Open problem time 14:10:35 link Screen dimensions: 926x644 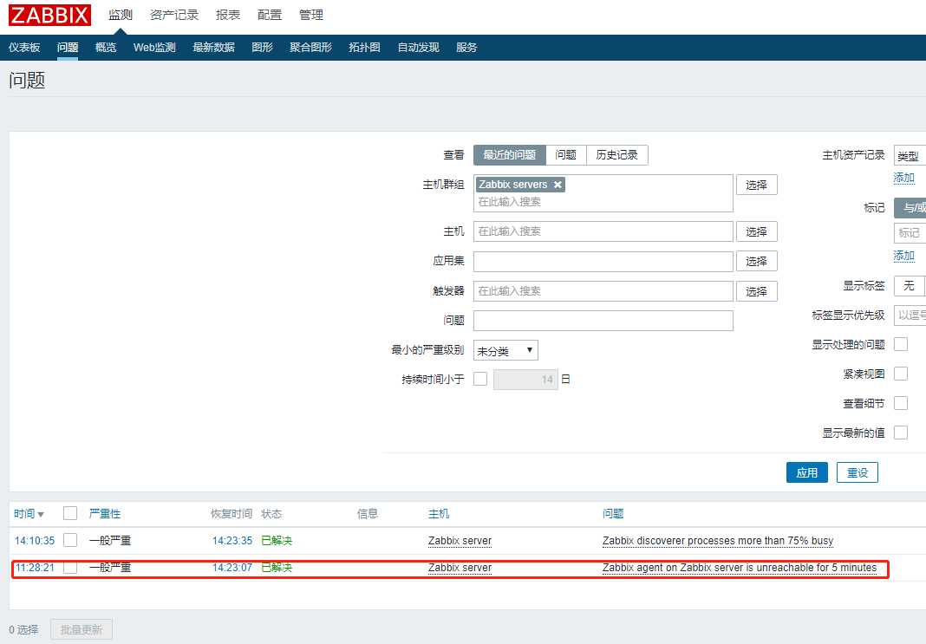[x=35, y=541]
